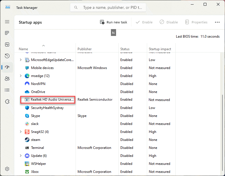Open the Users page in sidebar

coord(7,79)
